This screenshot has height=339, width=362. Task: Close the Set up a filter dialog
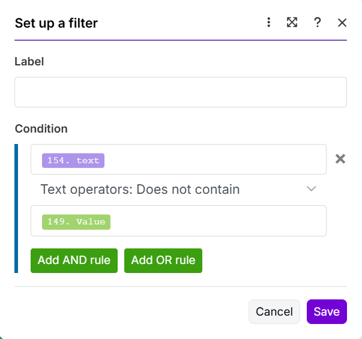342,23
